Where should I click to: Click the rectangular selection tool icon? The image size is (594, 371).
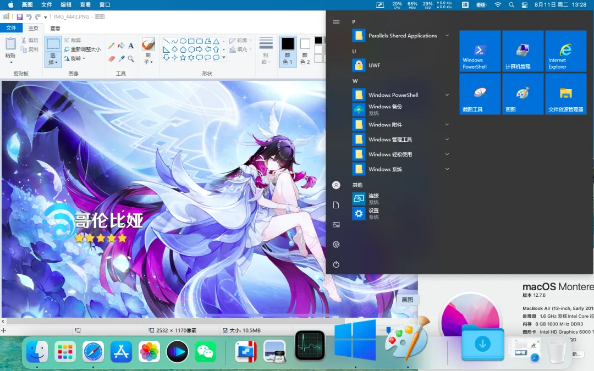(53, 44)
